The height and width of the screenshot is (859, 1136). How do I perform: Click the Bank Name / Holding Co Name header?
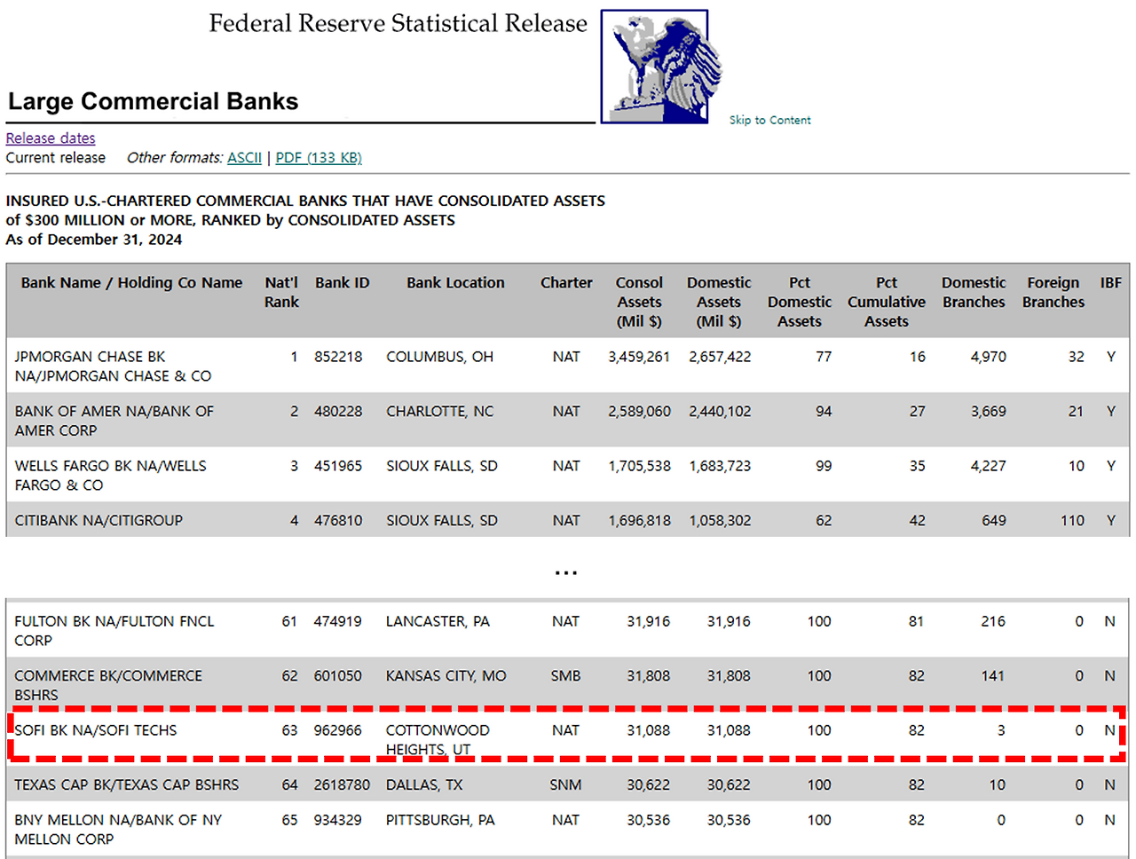pos(131,282)
